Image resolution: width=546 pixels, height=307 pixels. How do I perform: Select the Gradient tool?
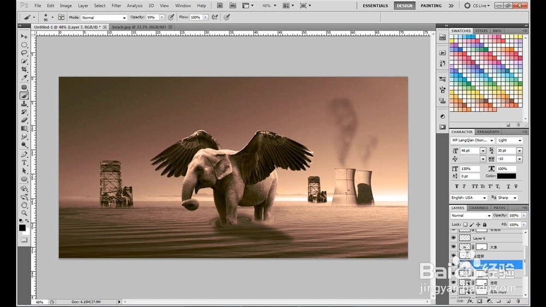pos(24,128)
